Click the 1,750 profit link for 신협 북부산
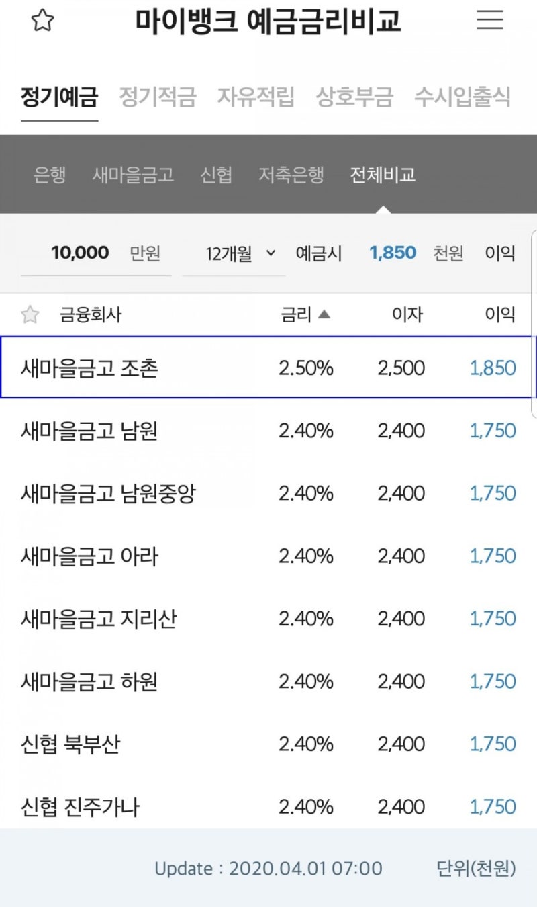The height and width of the screenshot is (907, 537). pyautogui.click(x=491, y=744)
